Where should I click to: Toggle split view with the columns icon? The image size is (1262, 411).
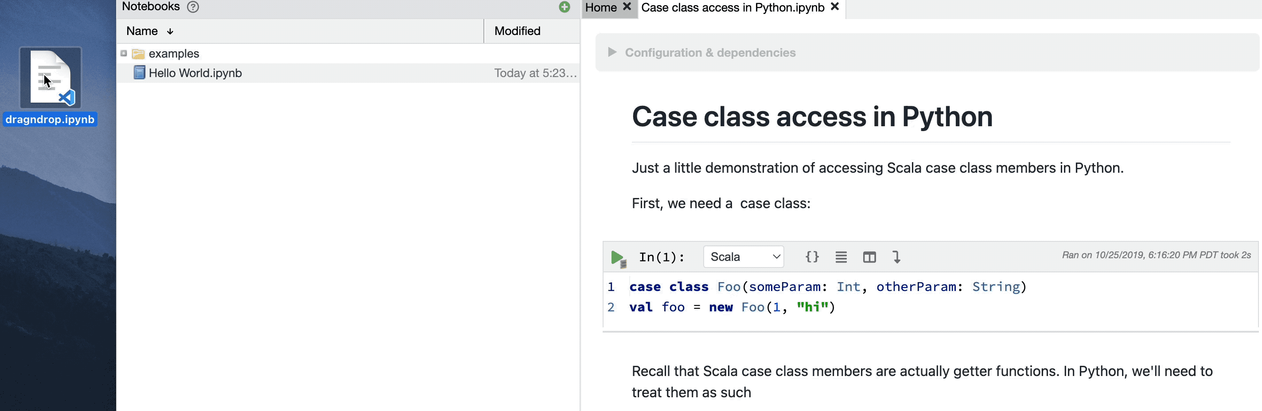tap(869, 257)
